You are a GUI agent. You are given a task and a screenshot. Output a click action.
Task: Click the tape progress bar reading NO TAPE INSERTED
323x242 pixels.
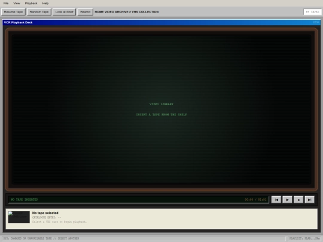[x=139, y=200]
